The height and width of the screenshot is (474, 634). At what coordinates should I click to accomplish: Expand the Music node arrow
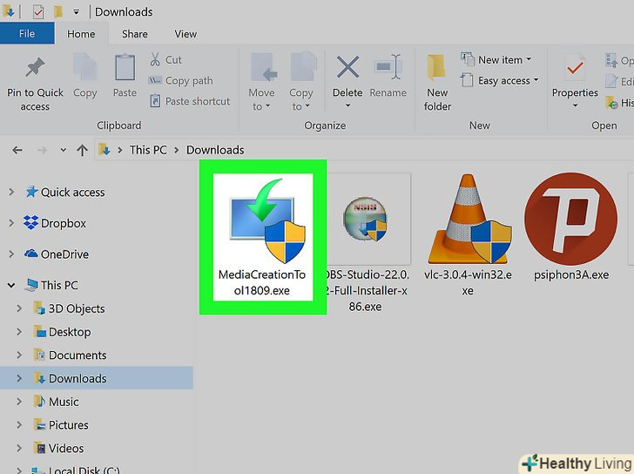[x=19, y=402]
